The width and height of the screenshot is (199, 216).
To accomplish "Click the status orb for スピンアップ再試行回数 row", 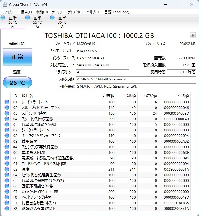I will (x=7, y=147).
